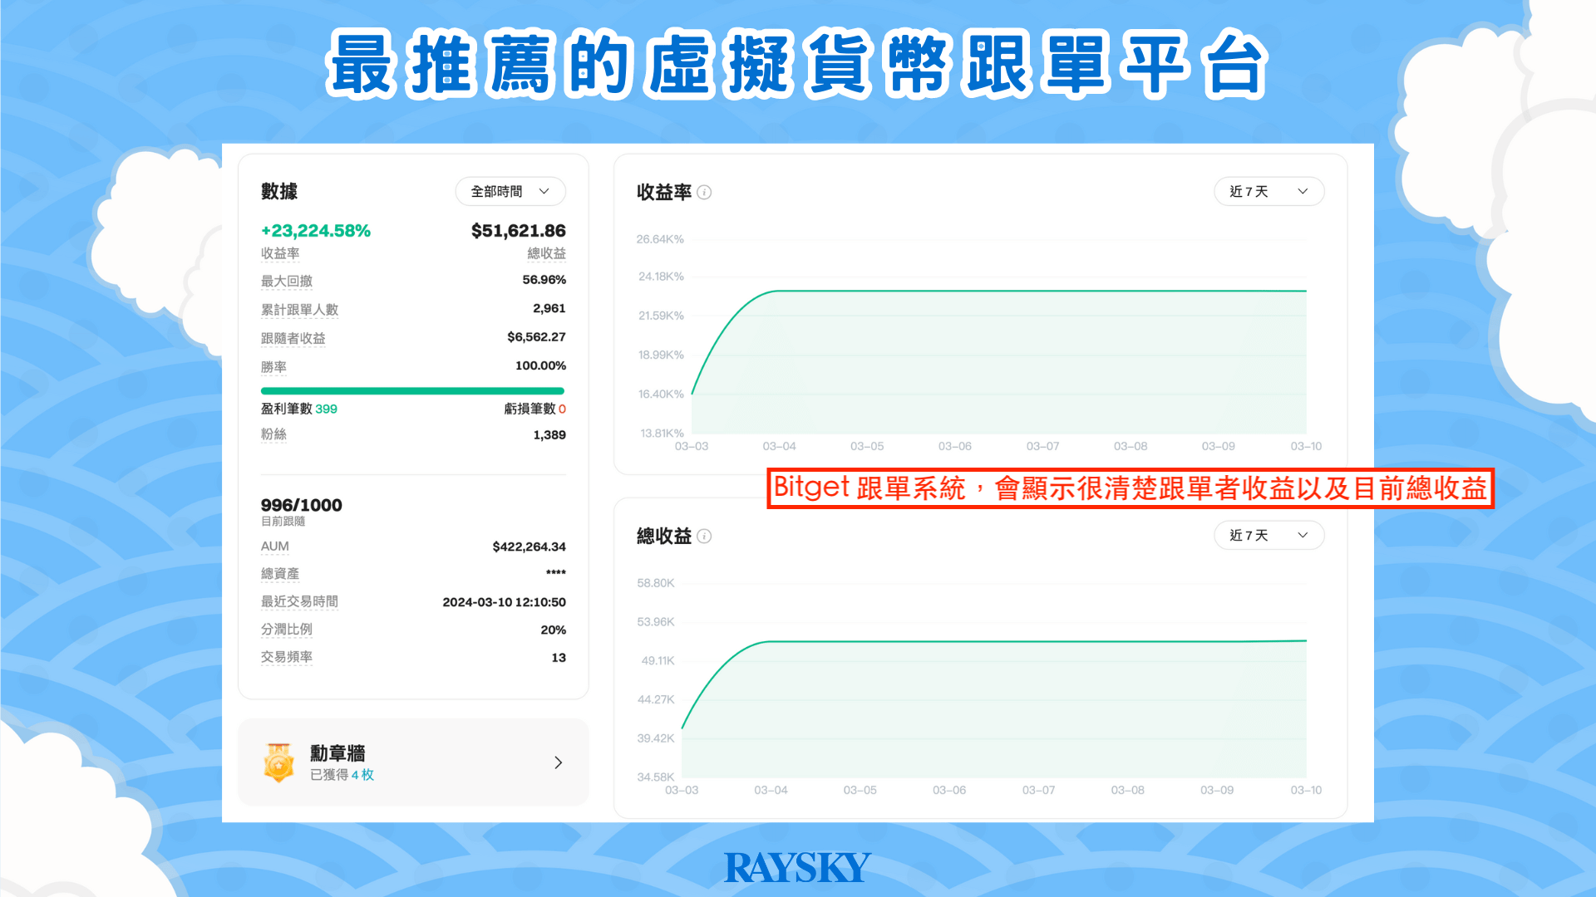Click the 58.80K axis label

tap(656, 583)
